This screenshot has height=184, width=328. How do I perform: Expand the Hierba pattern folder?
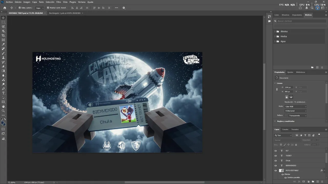(275, 36)
